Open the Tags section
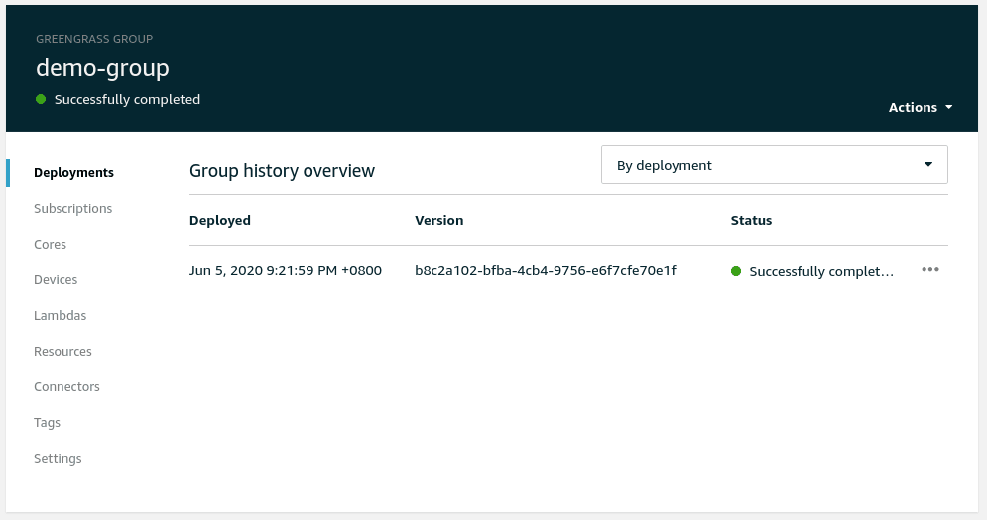The height and width of the screenshot is (520, 987). pos(47,422)
